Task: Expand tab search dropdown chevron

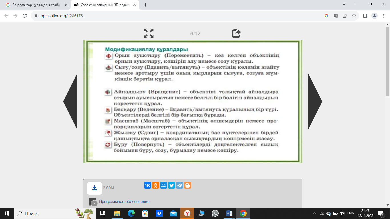Action: click(x=344, y=4)
